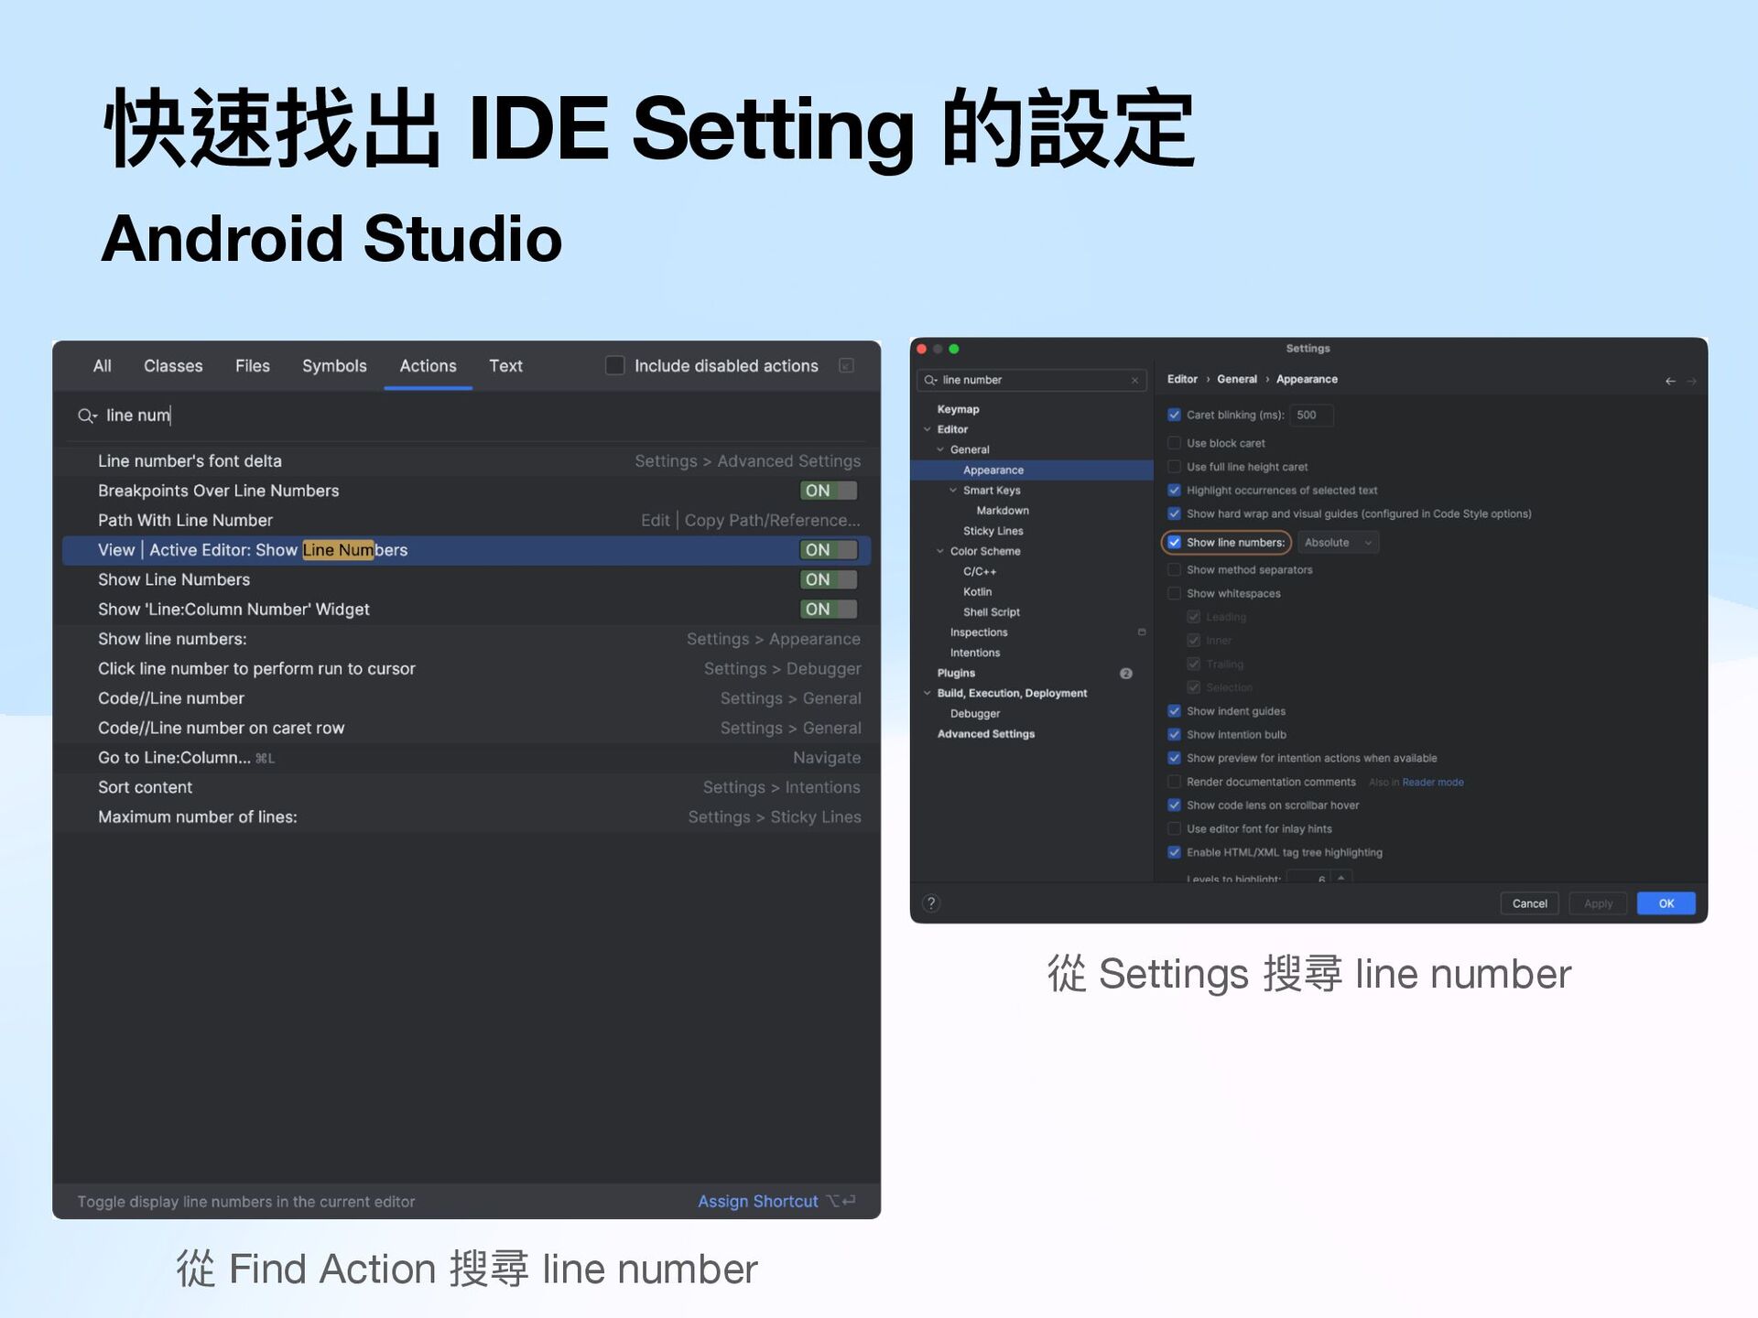Viewport: 1758px width, 1318px height.
Task: Uncheck Show intention bulb checkbox
Action: (x=1174, y=735)
